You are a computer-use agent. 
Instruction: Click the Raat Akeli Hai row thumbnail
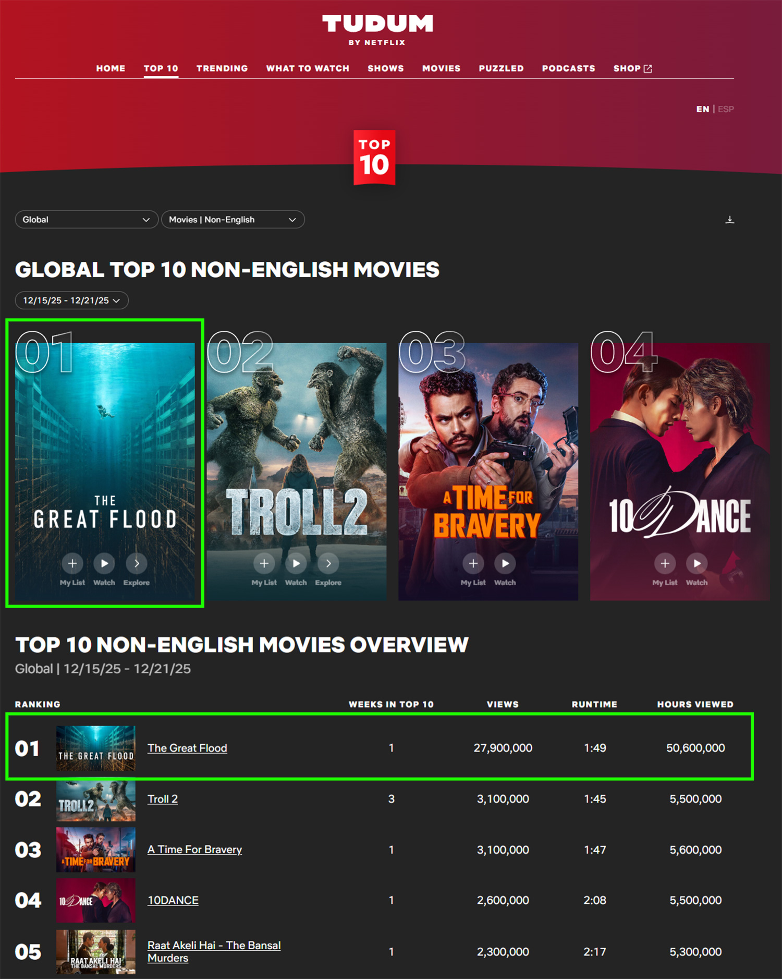coord(96,951)
